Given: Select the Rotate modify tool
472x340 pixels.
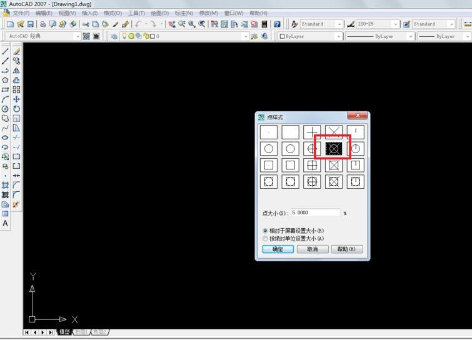Looking at the screenshot, I should [x=16, y=109].
